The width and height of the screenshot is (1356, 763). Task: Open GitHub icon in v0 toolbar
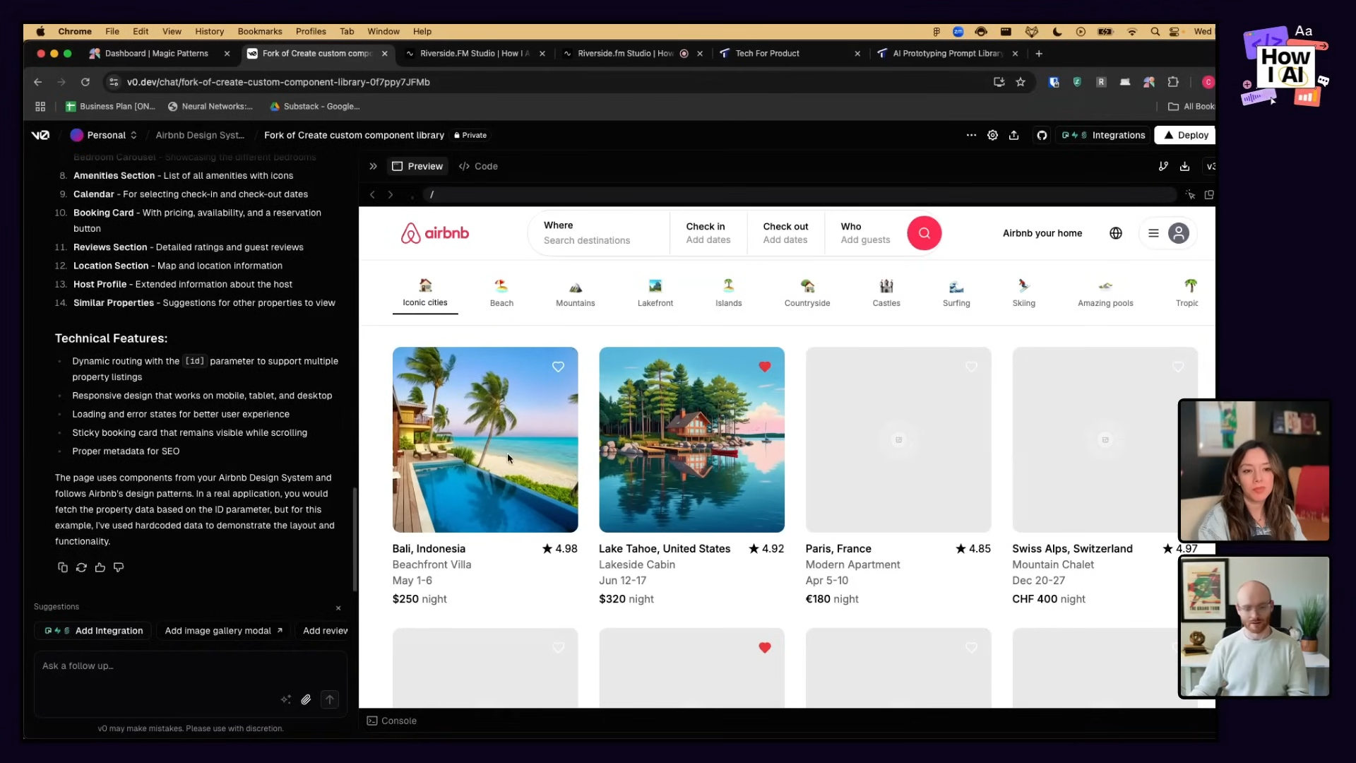pos(1042,135)
